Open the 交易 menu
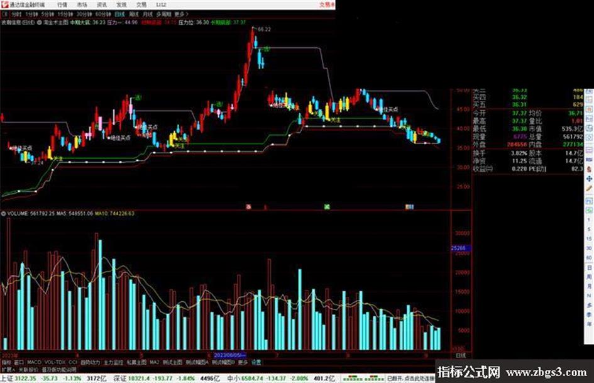594x383 pixels. click(141, 5)
